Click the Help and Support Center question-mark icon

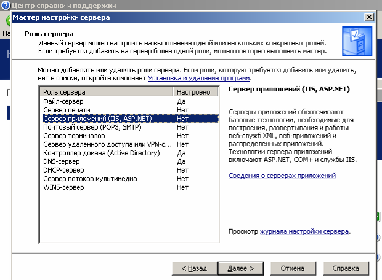pyautogui.click(x=6, y=5)
